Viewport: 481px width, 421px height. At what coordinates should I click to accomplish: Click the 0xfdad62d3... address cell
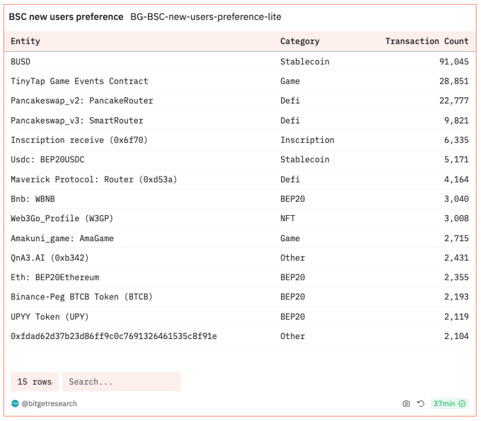point(114,336)
